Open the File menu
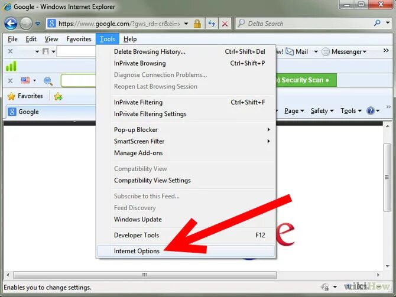The image size is (396, 297). click(12, 39)
